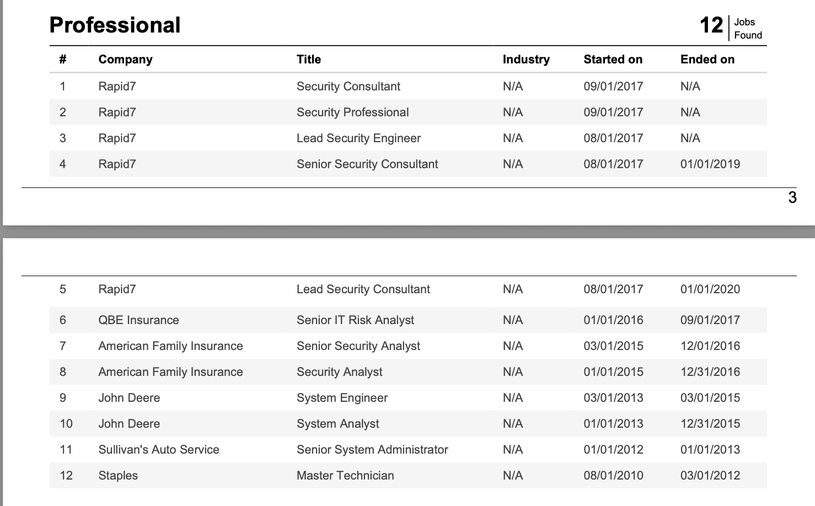Image resolution: width=815 pixels, height=506 pixels.
Task: Click the John Deere System Engineer title
Action: tap(342, 398)
